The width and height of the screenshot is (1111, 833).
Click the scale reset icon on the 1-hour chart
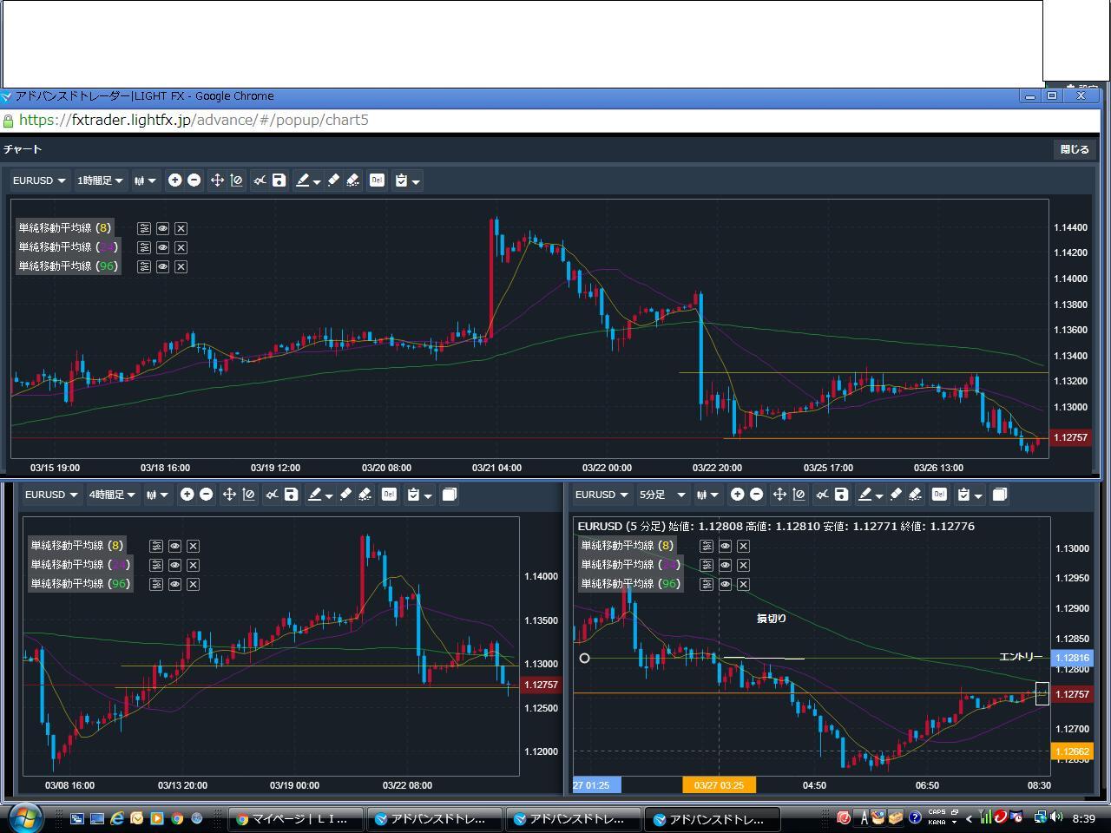236,180
